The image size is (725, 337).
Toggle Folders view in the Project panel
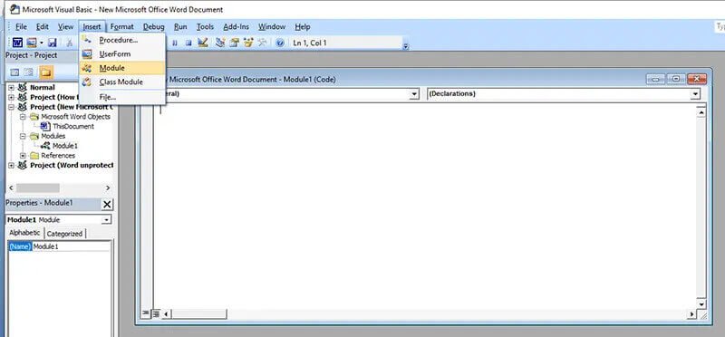46,72
